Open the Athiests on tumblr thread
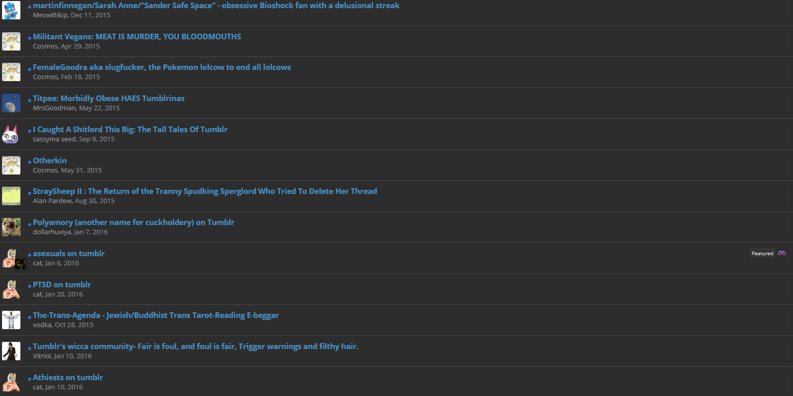Viewport: 793px width, 396px height. [68, 378]
